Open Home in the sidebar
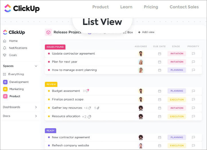The image size is (207, 150). pyautogui.click(x=13, y=41)
